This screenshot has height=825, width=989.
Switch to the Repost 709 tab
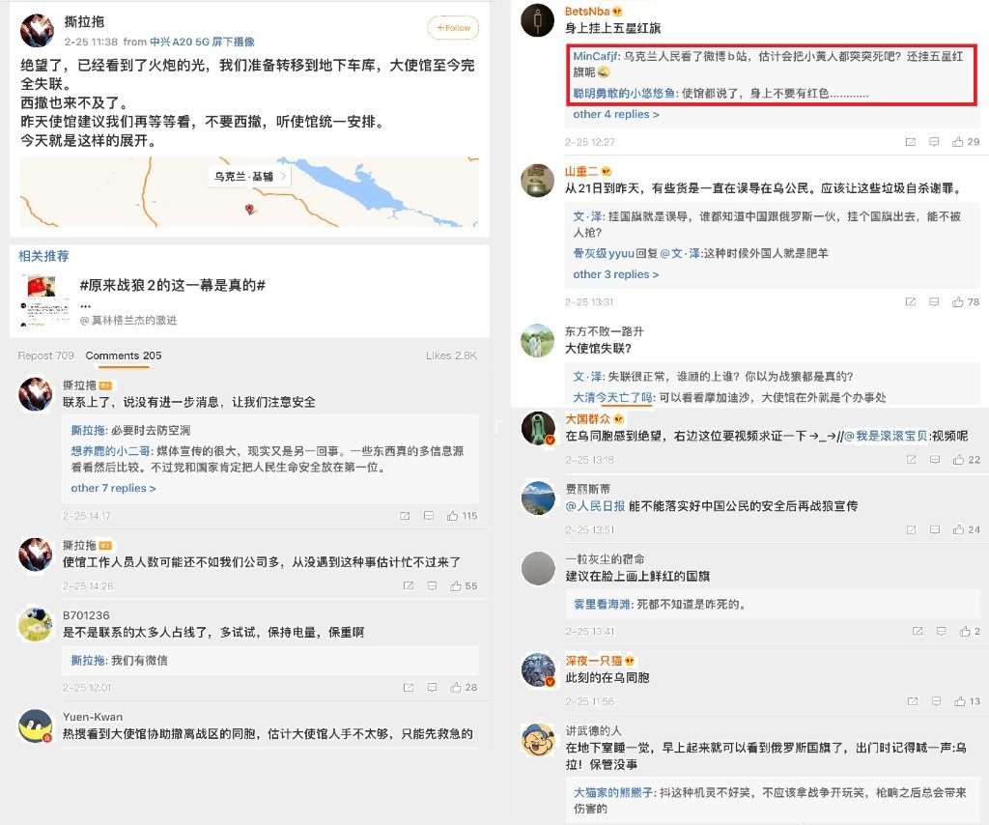tap(46, 356)
